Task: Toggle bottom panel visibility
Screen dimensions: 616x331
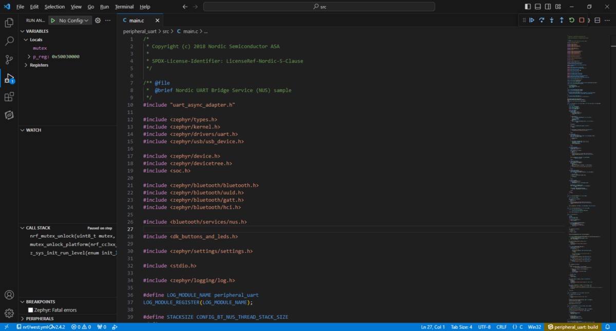Action: point(538,7)
